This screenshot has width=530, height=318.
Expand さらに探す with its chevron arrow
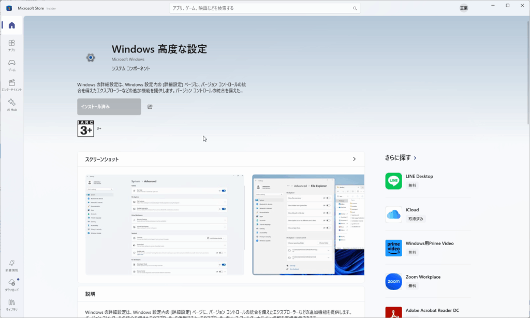coord(415,158)
